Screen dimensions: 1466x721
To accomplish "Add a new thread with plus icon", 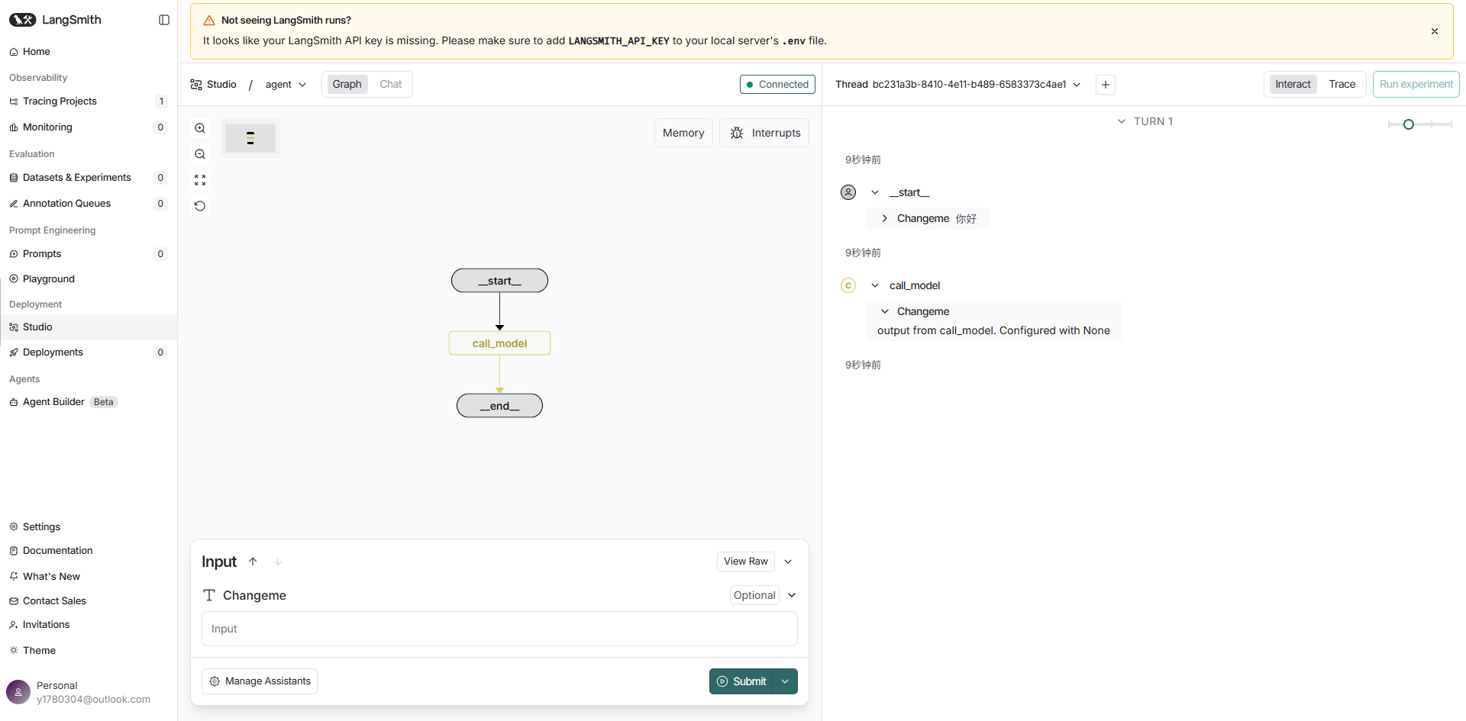I will 1105,85.
